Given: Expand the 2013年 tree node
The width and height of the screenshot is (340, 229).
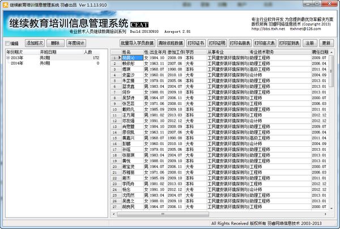Looking at the screenshot, I should click(8, 58).
